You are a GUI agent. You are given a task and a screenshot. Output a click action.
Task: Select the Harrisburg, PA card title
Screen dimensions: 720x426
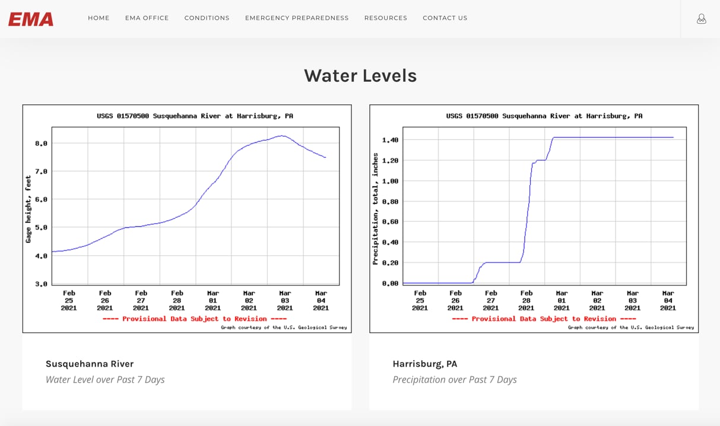pos(424,364)
